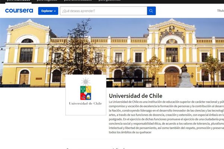224x149 pixels.
Task: Click the university building banner image
Action: pos(112,53)
